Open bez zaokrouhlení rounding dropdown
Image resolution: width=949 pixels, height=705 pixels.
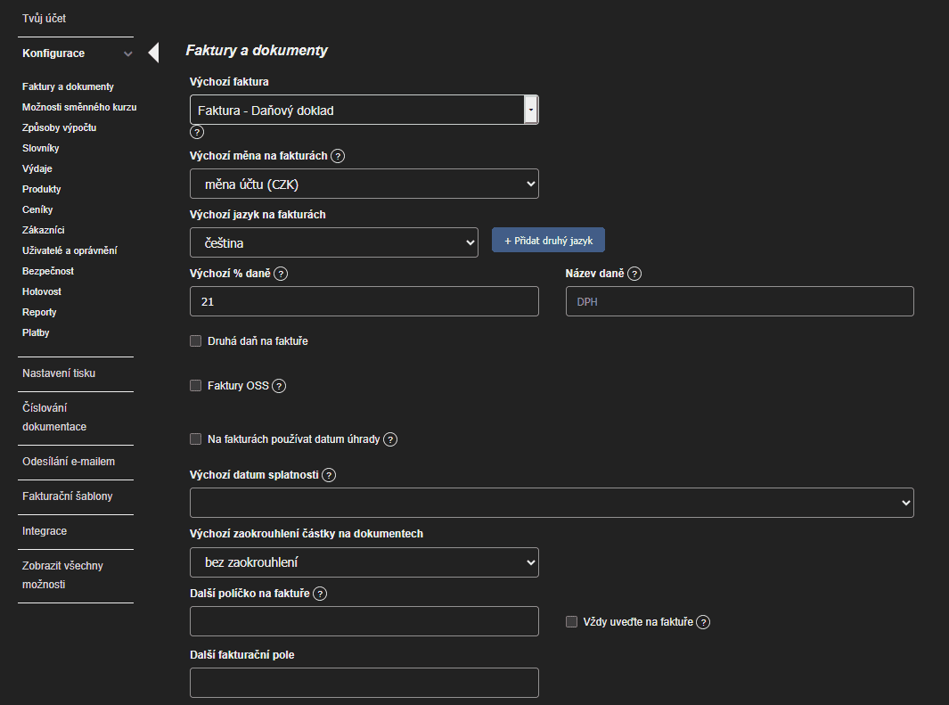click(364, 562)
